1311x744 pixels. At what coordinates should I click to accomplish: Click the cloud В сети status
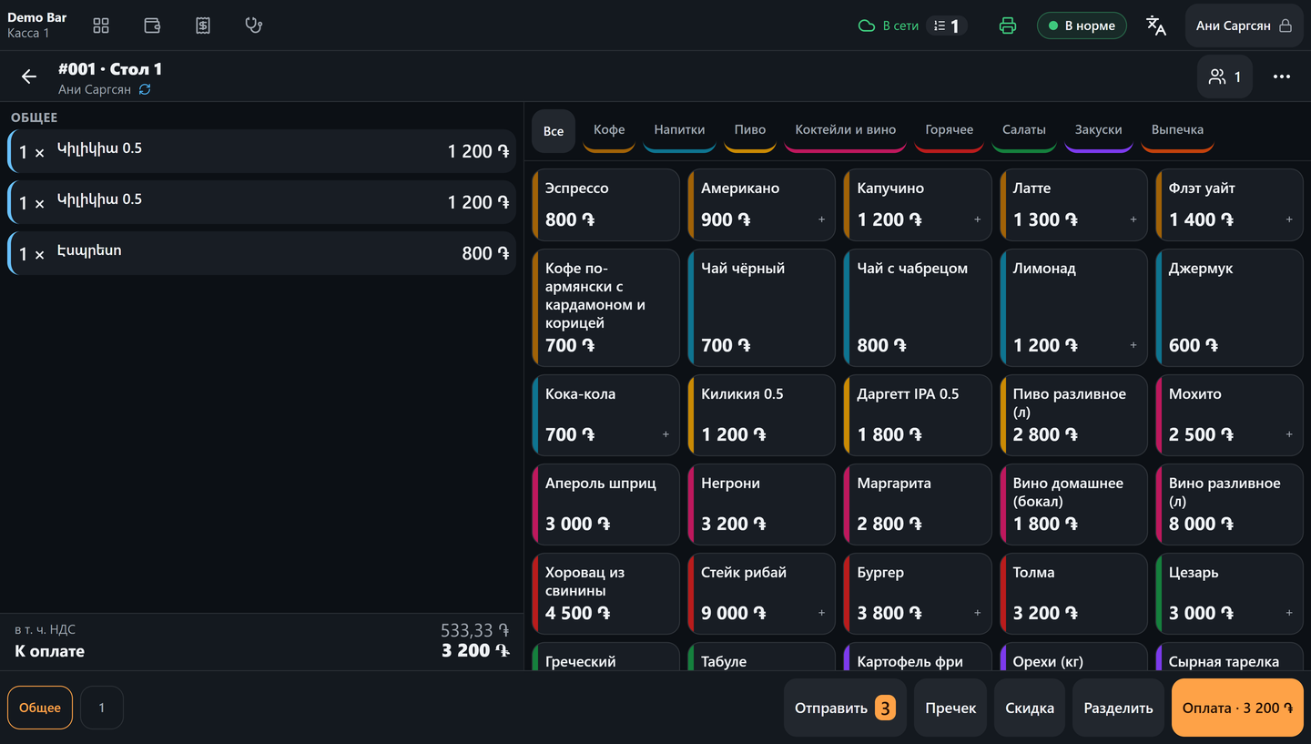point(889,25)
